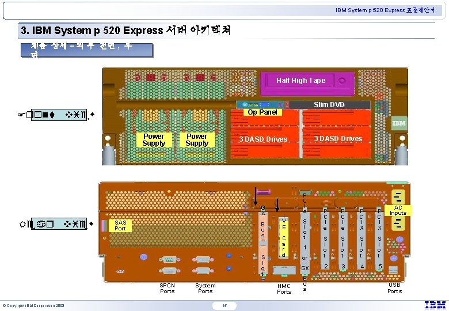Select the 'AC Inputs' yellow label
The width and height of the screenshot is (449, 311).
(x=398, y=210)
